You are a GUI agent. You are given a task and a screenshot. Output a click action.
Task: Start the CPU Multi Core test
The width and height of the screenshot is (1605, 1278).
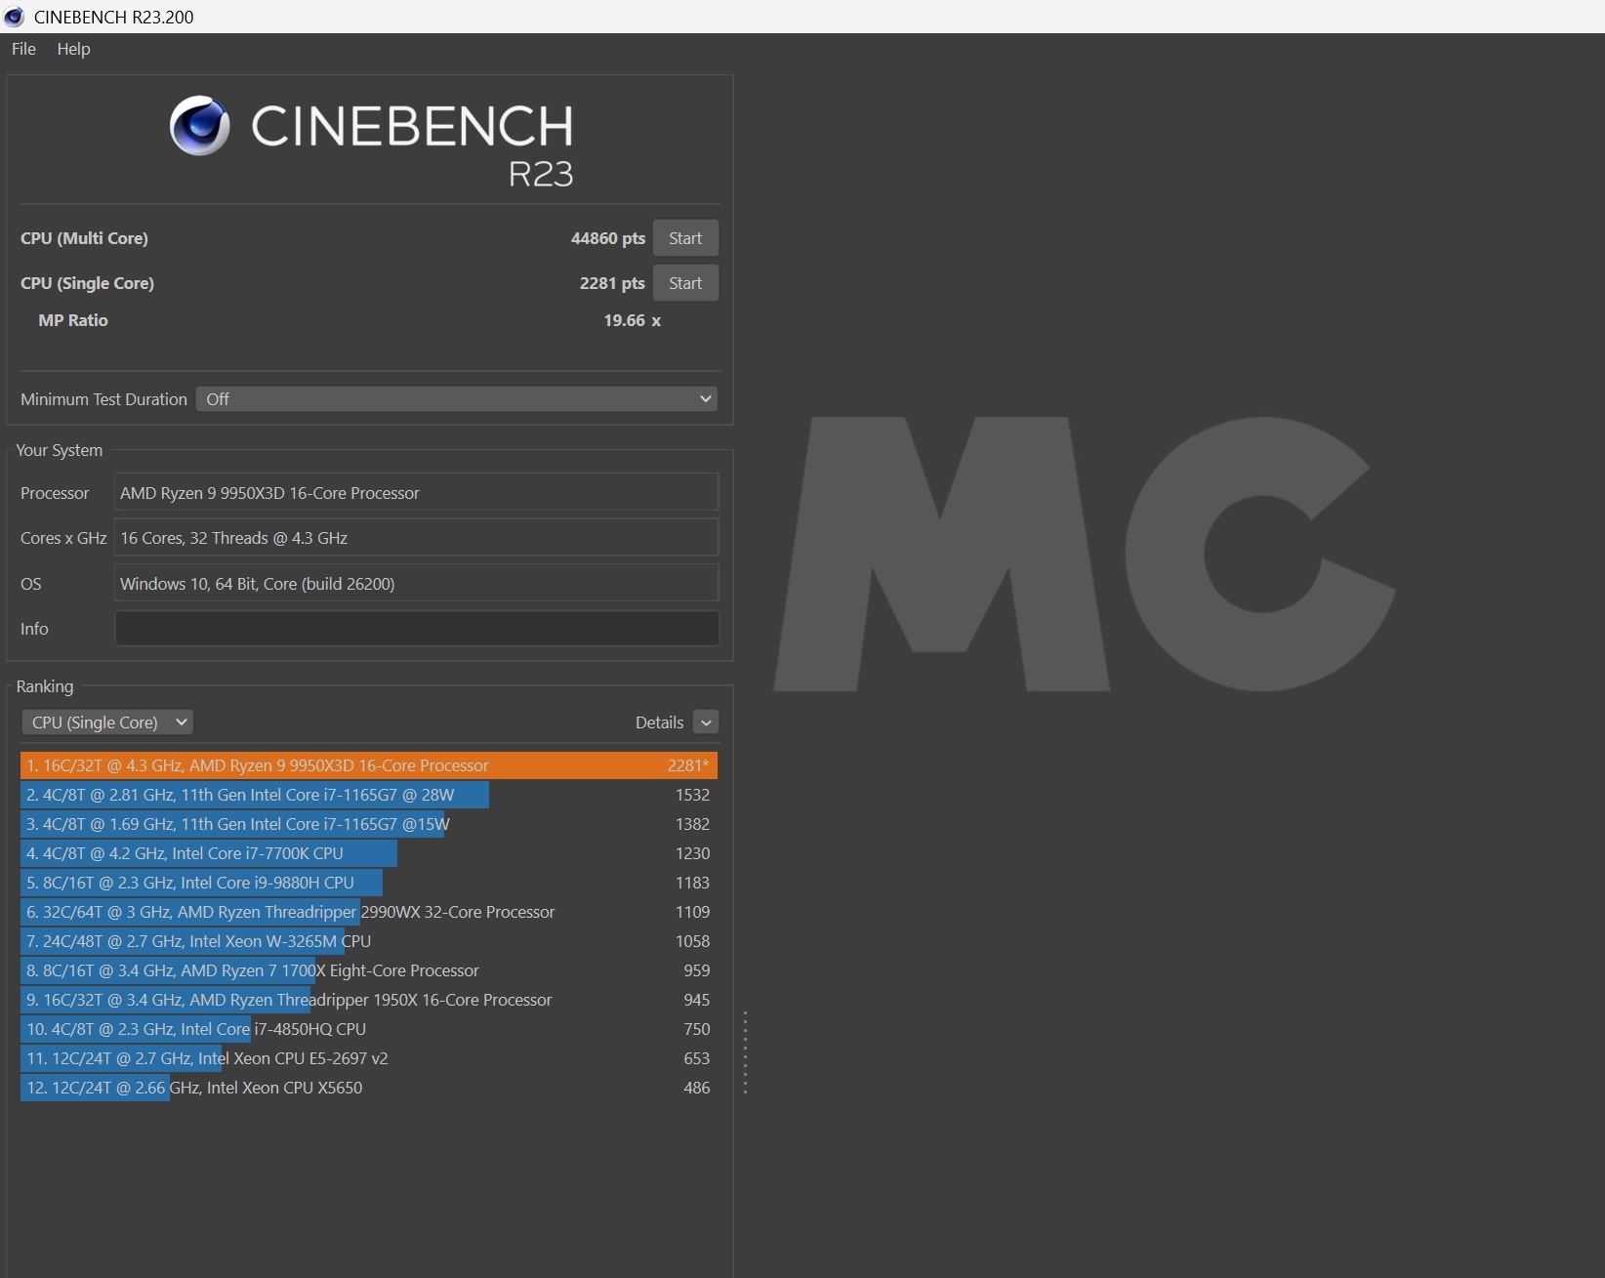click(684, 238)
